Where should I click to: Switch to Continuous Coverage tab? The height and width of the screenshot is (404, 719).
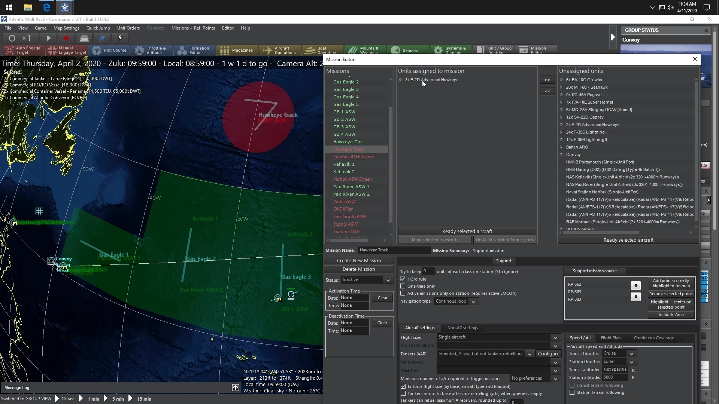tap(654, 338)
